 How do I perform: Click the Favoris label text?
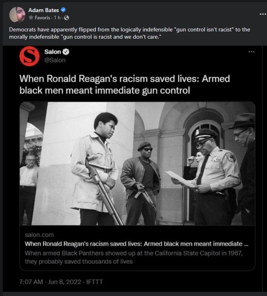42,18
